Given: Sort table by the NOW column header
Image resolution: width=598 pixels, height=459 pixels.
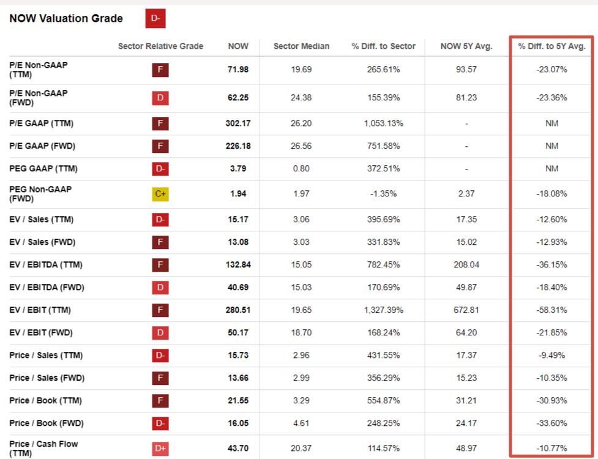Looking at the screenshot, I should pos(238,46).
